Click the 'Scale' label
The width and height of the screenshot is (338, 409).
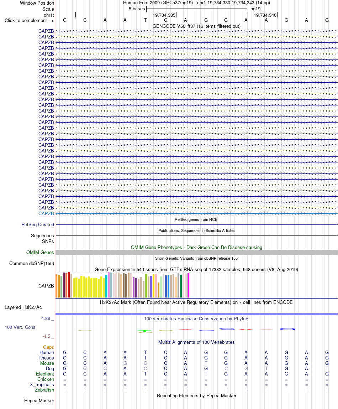coord(48,9)
